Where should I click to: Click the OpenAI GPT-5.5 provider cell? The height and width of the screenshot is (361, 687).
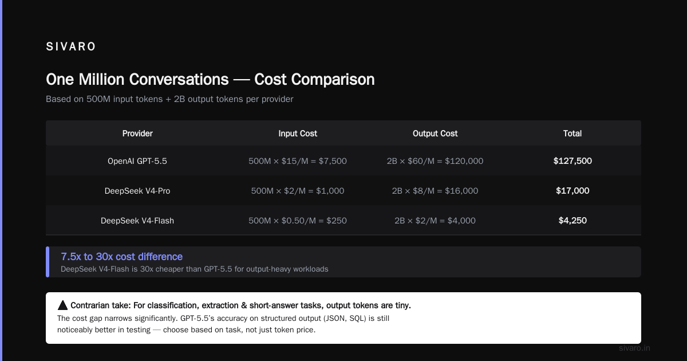(137, 161)
